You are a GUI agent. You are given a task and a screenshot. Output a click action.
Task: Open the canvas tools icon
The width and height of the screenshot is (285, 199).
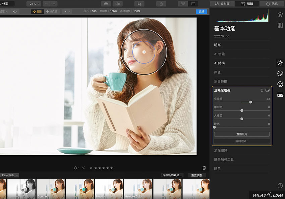(x=280, y=25)
